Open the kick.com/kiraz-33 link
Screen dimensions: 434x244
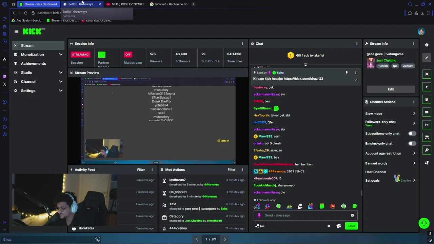point(303,79)
